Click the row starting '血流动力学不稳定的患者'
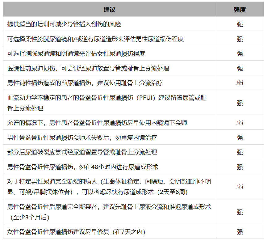Viewport: 267px width, 241px height. point(133,103)
